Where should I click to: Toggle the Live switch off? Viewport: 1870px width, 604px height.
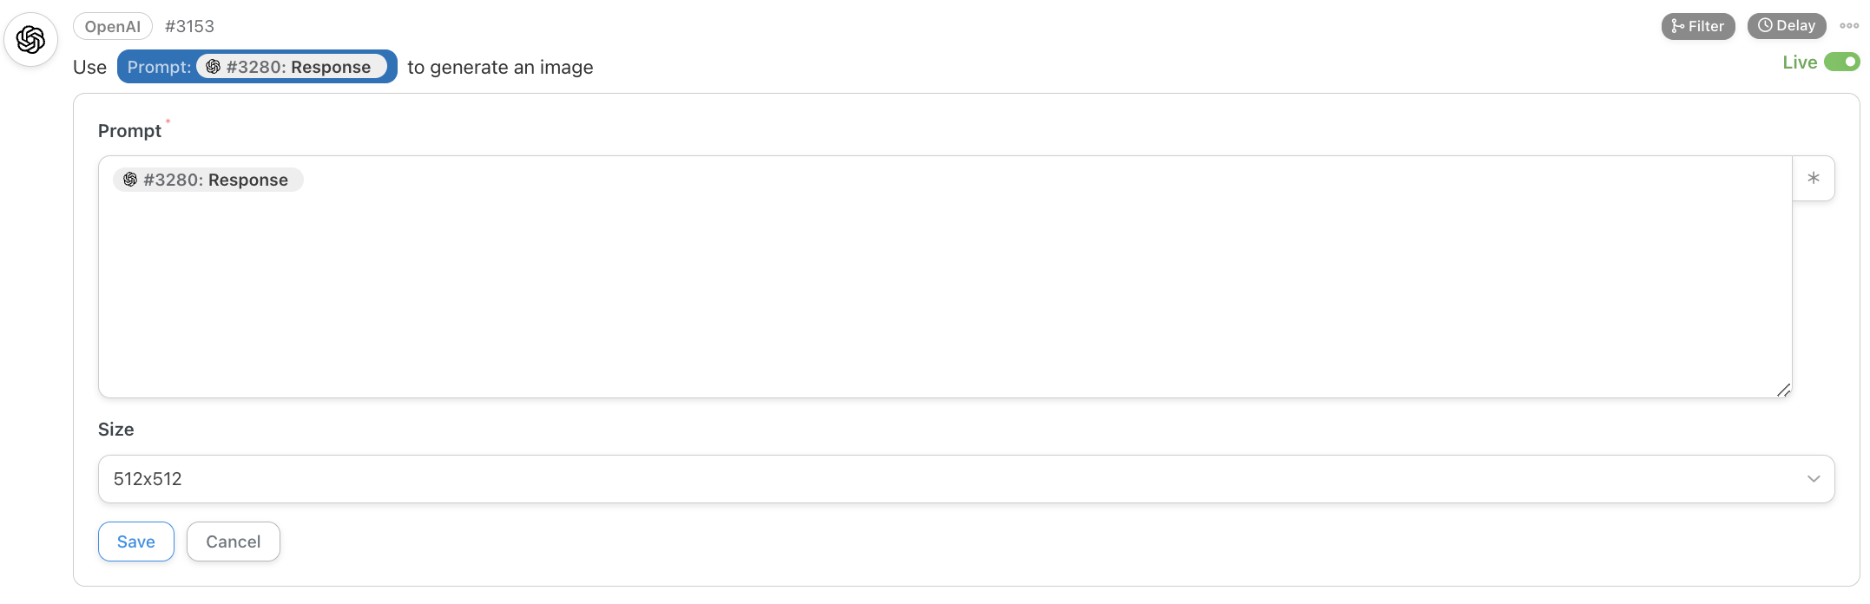[x=1841, y=62]
